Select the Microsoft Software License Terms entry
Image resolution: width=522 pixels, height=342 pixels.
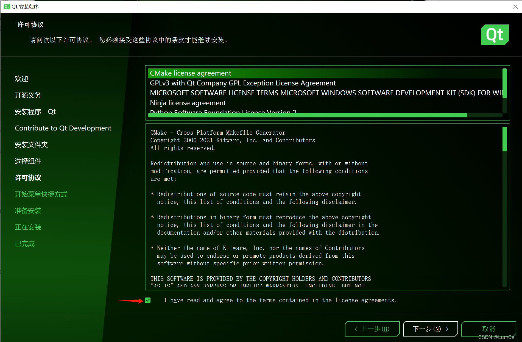(x=325, y=93)
